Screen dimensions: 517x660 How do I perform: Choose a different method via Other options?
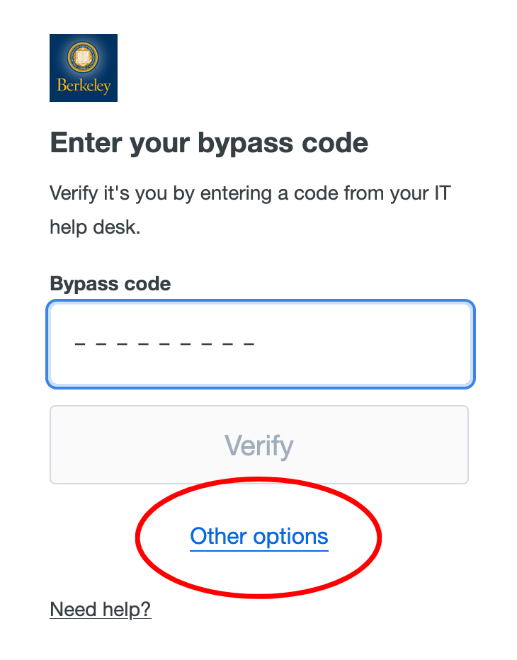[x=259, y=536]
